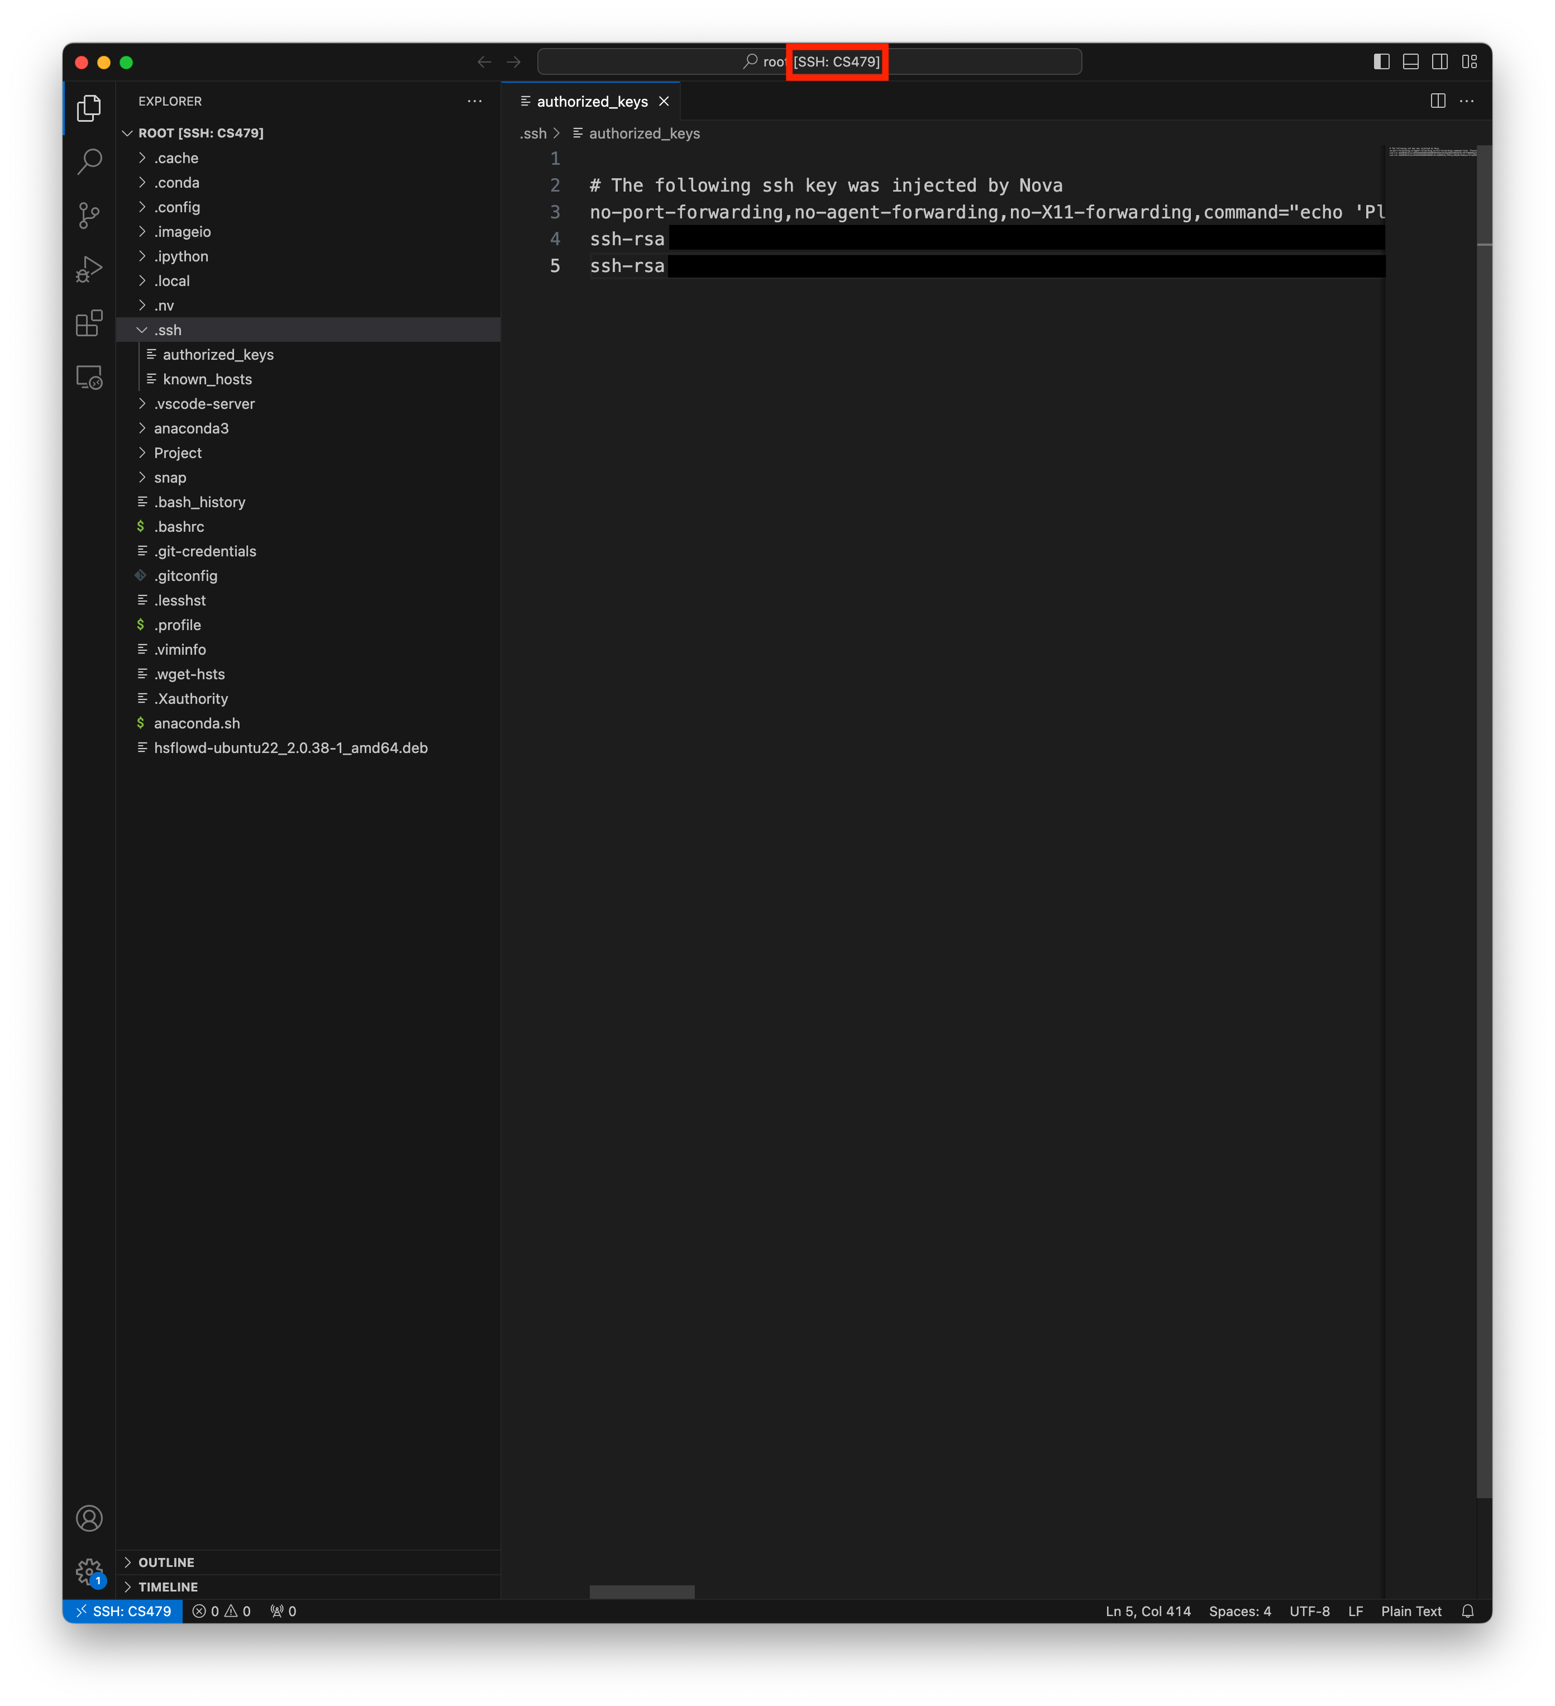1555x1706 pixels.
Task: Toggle the bottom panel visibility
Action: tap(1410, 62)
